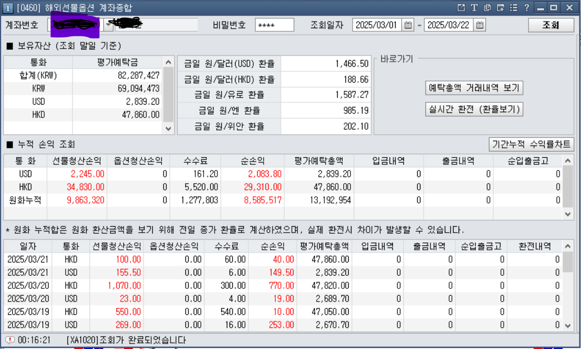Open help via the question mark icon

pos(526,7)
